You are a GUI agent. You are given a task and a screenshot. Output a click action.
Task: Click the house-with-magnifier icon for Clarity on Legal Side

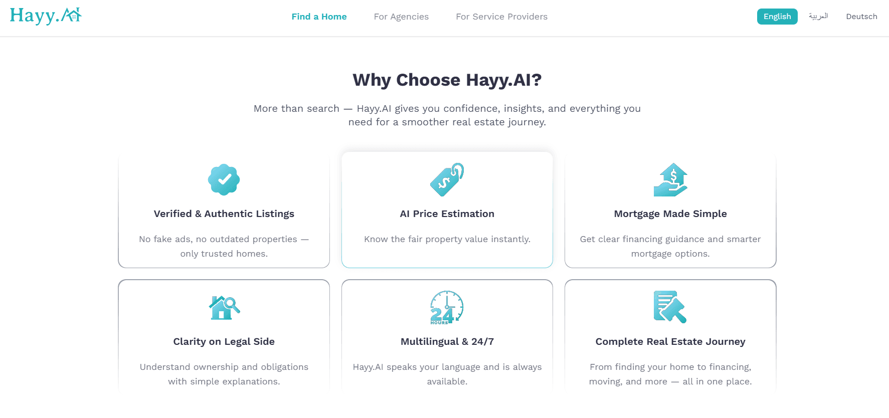point(224,307)
